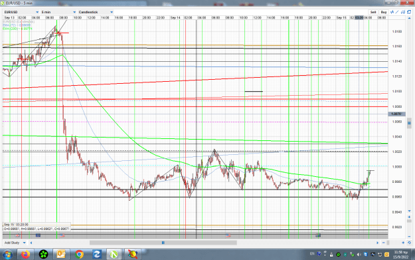Image resolution: width=415 pixels, height=260 pixels.
Task: Open the green clover app in taskbar
Action: tap(43, 255)
